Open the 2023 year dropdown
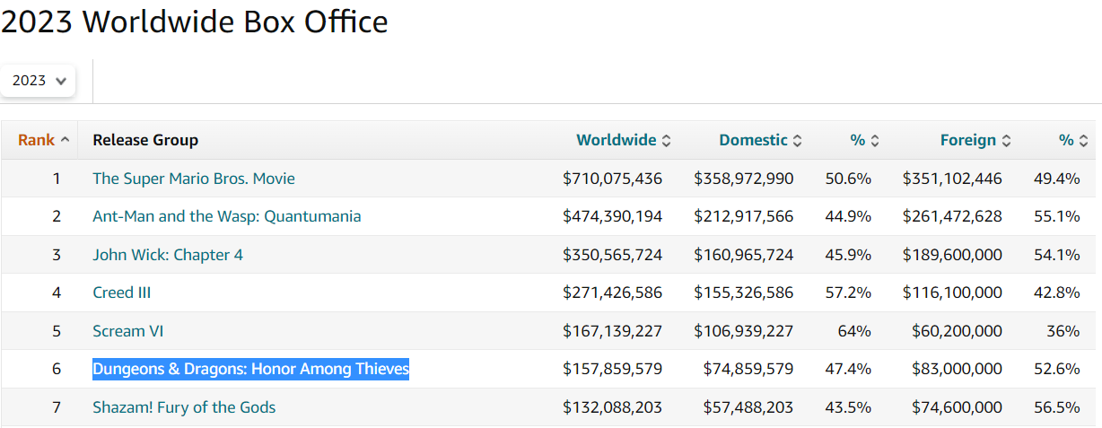1102x428 pixels. click(x=39, y=81)
